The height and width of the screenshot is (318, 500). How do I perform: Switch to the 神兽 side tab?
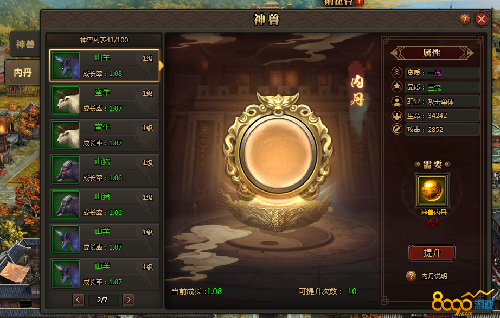point(25,44)
